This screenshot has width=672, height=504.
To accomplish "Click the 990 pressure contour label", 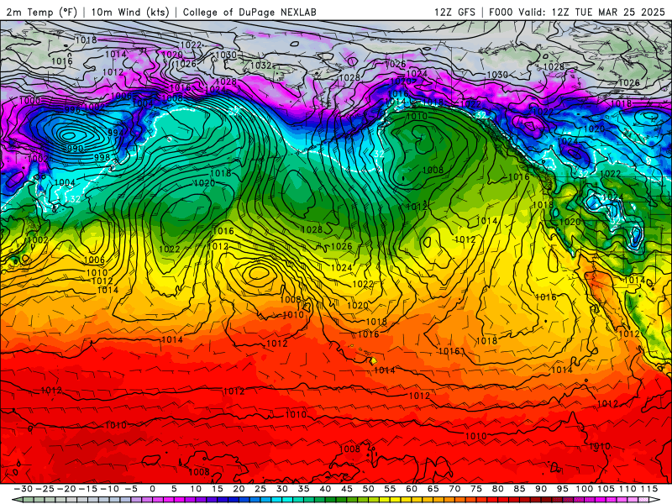I will [x=74, y=149].
